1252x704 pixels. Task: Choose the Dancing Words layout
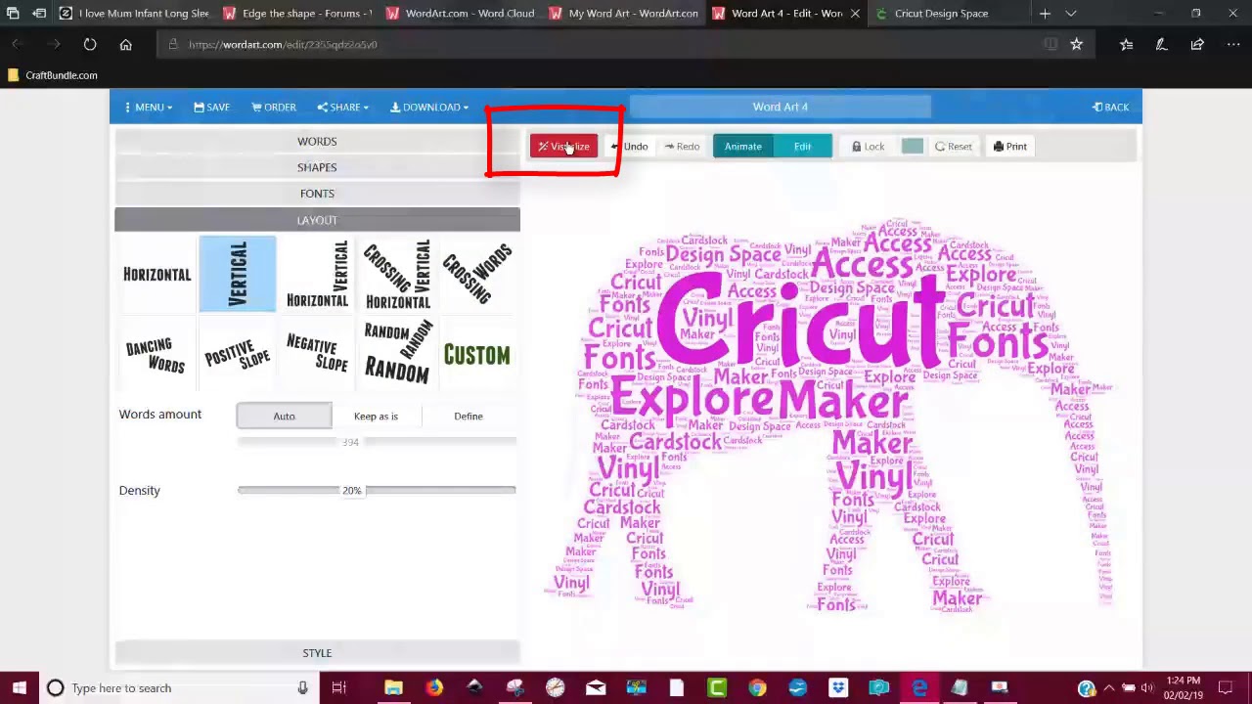click(x=156, y=355)
